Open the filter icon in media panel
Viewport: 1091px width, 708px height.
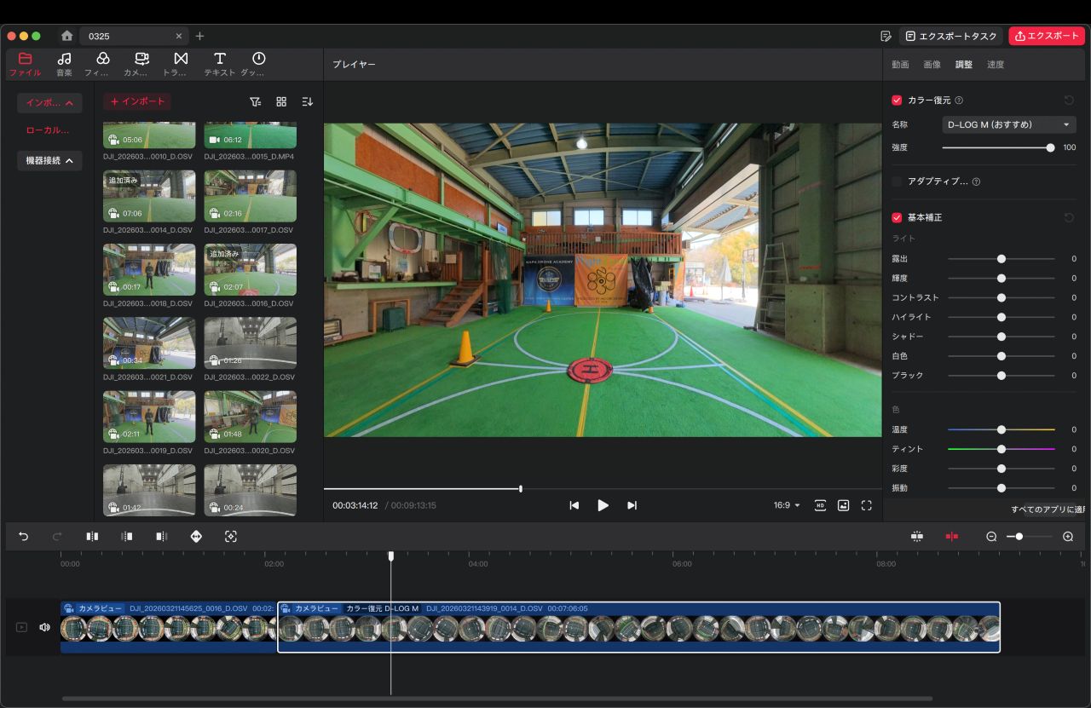click(x=255, y=101)
